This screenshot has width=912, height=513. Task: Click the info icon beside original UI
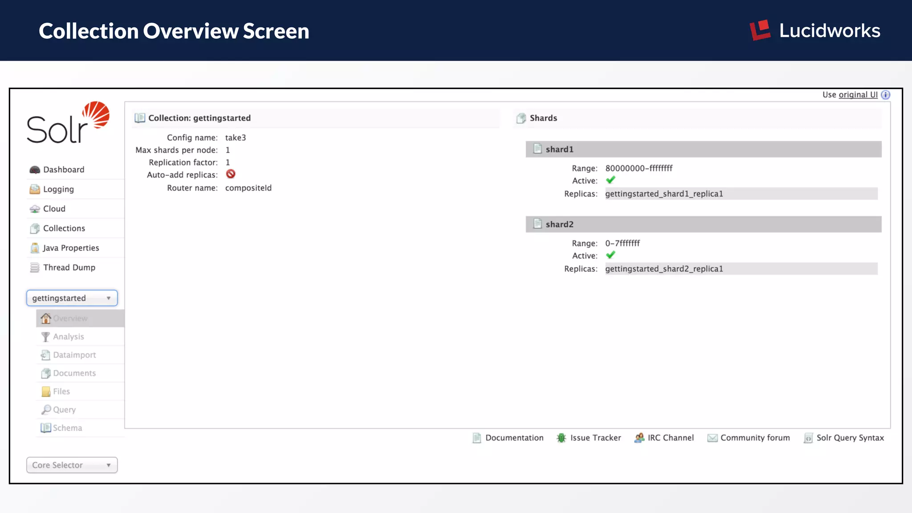(x=886, y=95)
